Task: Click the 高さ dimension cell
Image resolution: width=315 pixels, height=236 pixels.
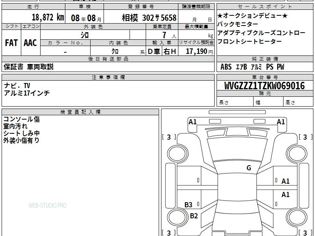Action: (x=298, y=101)
